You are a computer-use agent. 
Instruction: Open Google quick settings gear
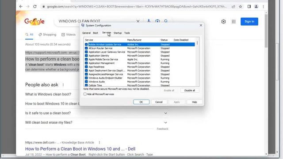point(223,22)
